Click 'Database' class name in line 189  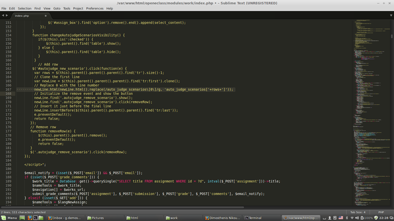coord(68,181)
